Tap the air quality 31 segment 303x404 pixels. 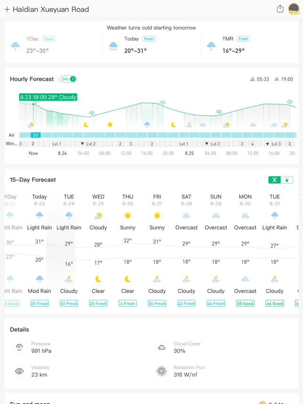36,135
